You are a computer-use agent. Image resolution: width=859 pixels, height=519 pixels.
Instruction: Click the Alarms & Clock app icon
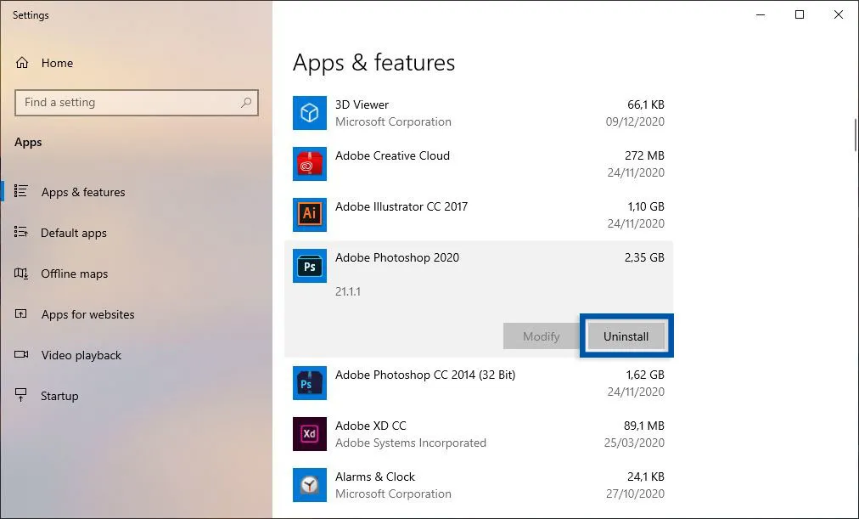[309, 485]
